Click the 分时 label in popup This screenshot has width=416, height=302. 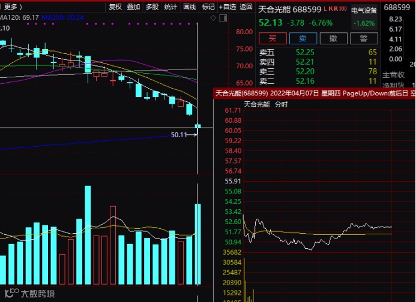pos(282,104)
